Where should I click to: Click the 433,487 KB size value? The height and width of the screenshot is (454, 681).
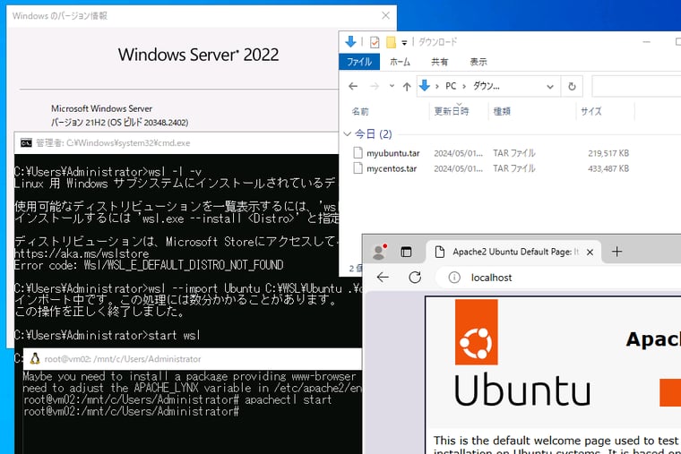tap(608, 168)
